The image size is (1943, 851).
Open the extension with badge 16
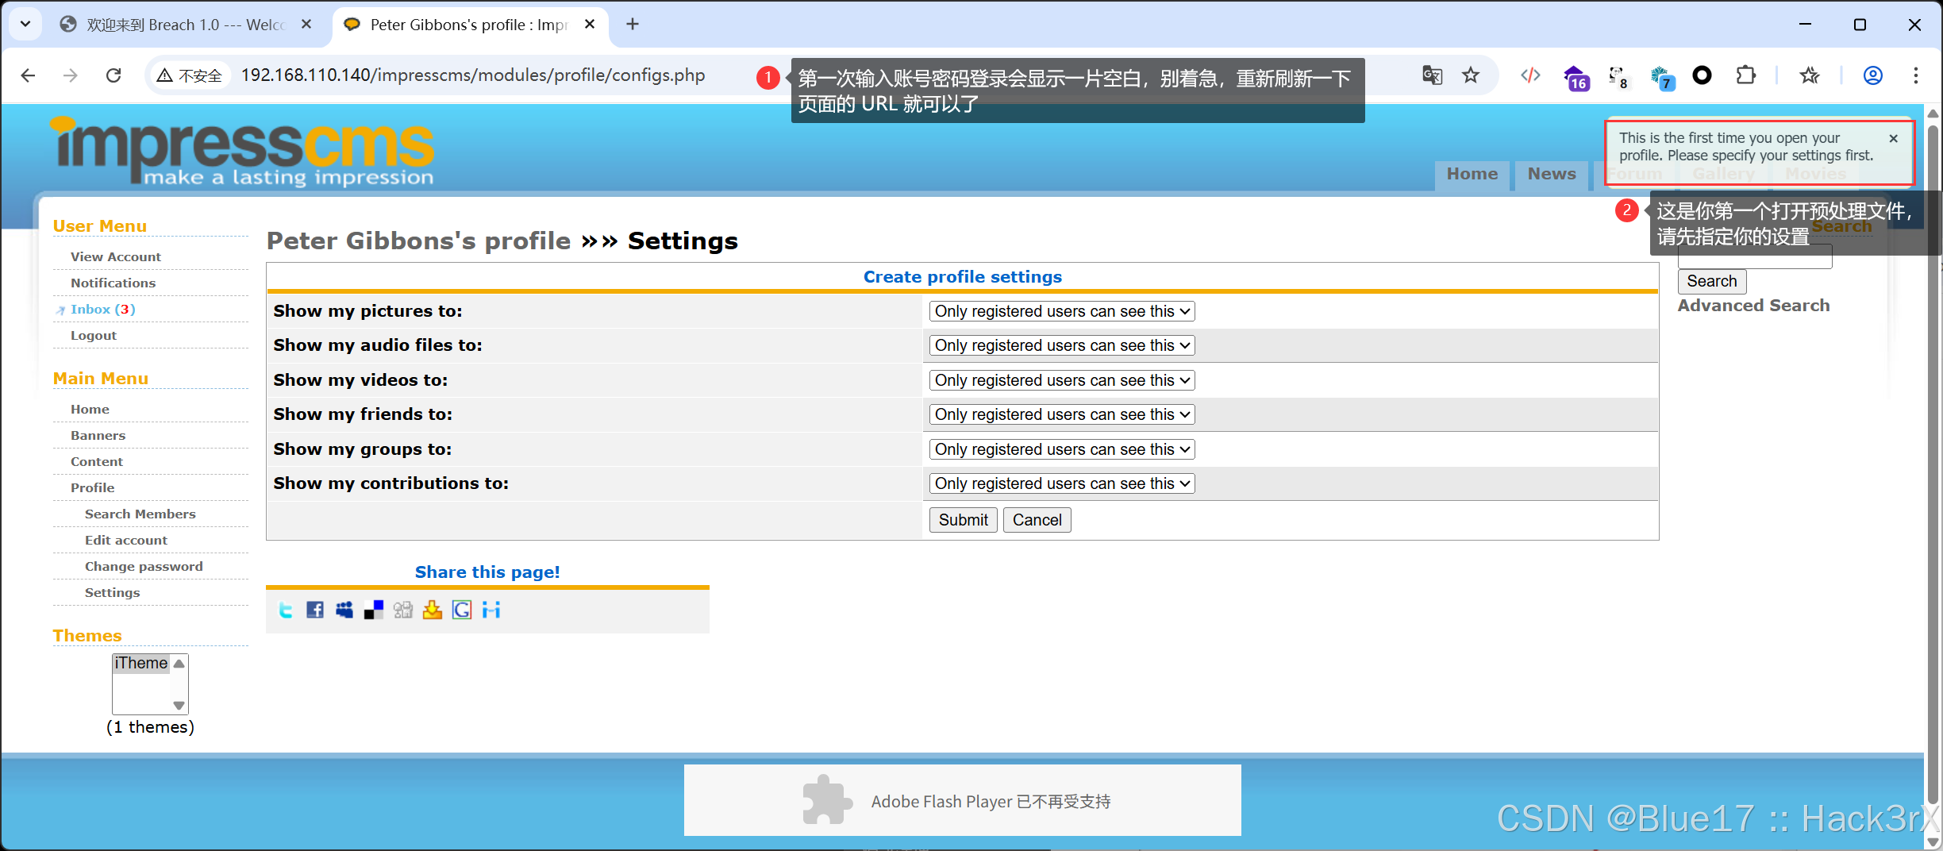1576,77
